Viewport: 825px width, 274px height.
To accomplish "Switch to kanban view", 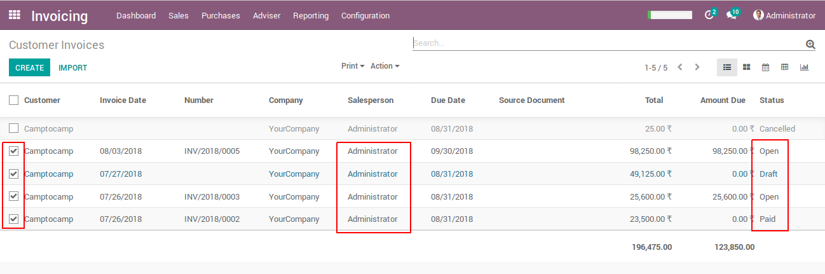I will click(747, 67).
